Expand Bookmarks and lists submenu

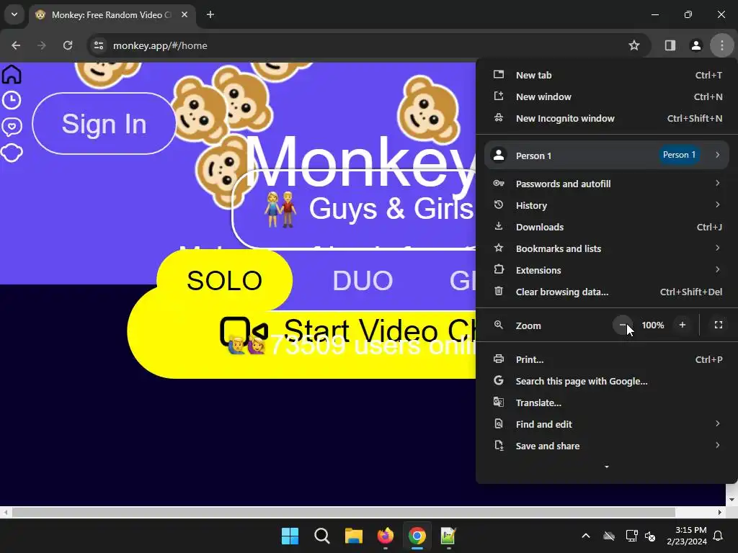pos(607,248)
